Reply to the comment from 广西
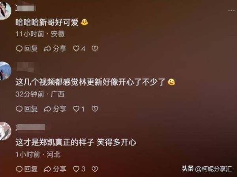Screen dimensions: 237x177 (27, 109)
